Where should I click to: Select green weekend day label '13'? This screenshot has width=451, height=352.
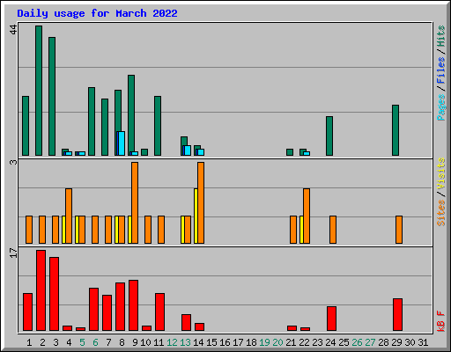185,342
